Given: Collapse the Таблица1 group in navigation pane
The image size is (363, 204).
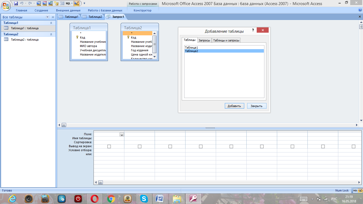Looking at the screenshot, I should click(x=51, y=23).
